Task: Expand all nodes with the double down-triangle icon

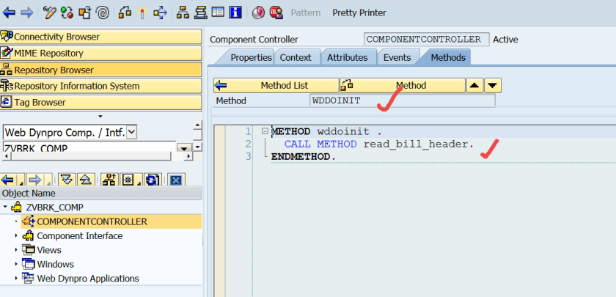Action: pyautogui.click(x=67, y=180)
